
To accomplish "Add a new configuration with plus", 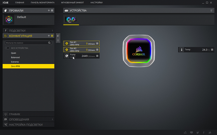I will coord(49,36).
